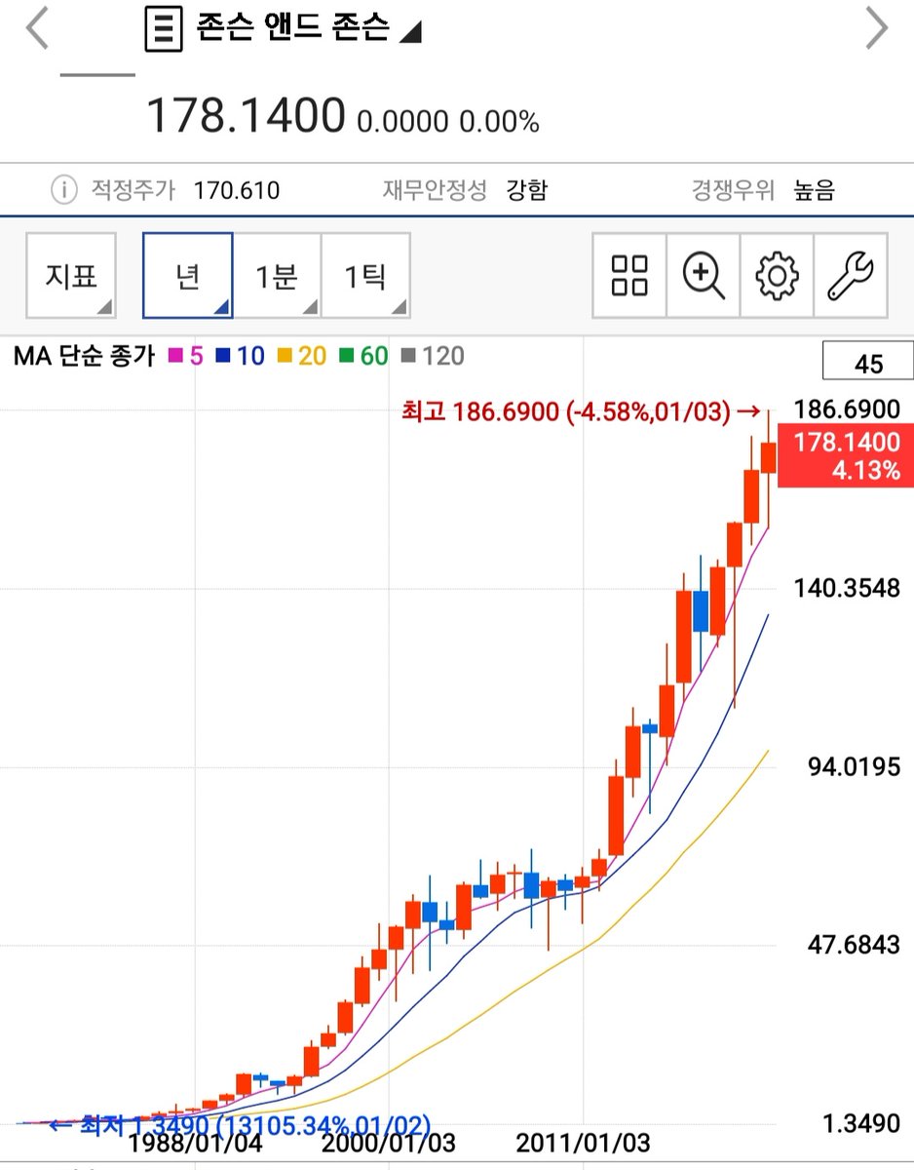Tap the 47.6843 price axis label
Viewport: 914px width, 1170px height.
tap(854, 945)
